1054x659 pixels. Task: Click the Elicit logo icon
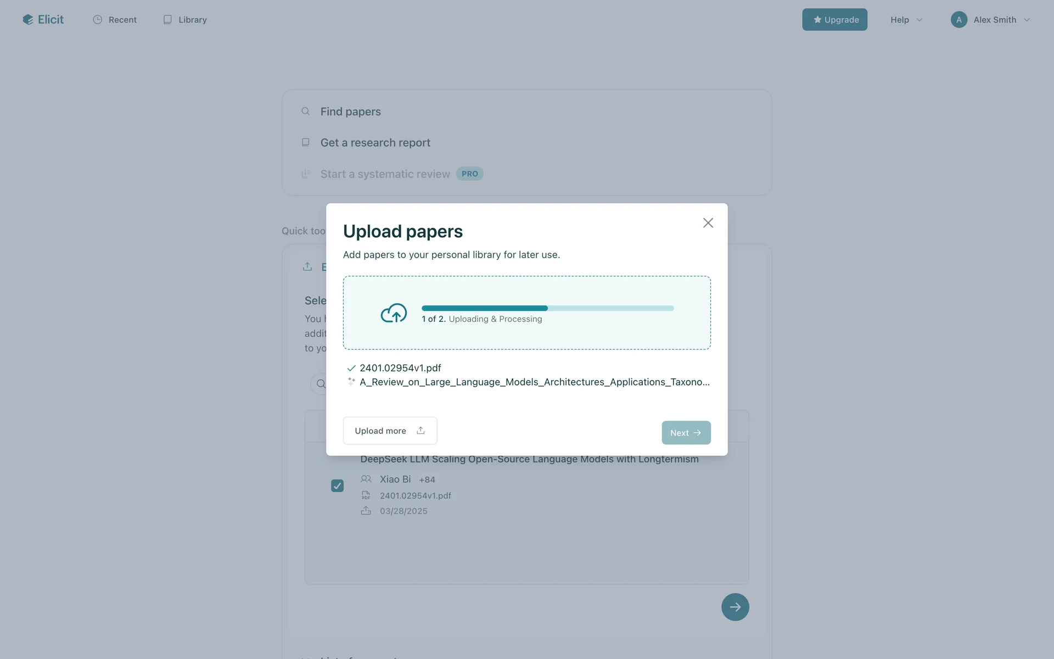click(27, 20)
